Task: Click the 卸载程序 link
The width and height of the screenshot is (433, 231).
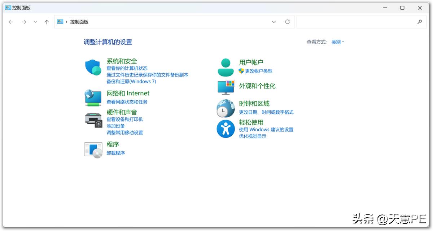Action: point(115,153)
